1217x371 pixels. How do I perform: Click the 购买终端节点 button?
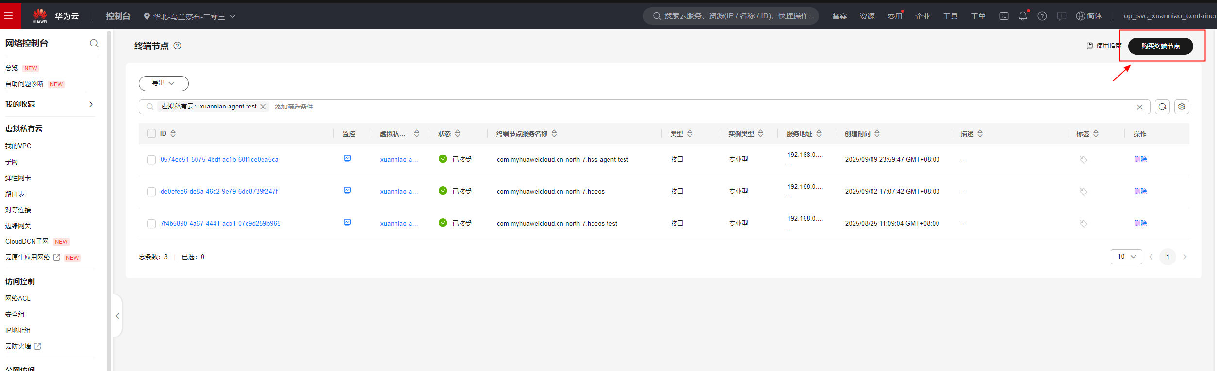(x=1160, y=46)
